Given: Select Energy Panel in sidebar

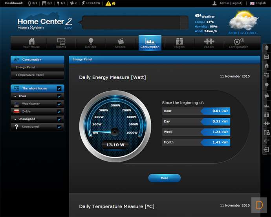Looking at the screenshot, I should point(26,67).
